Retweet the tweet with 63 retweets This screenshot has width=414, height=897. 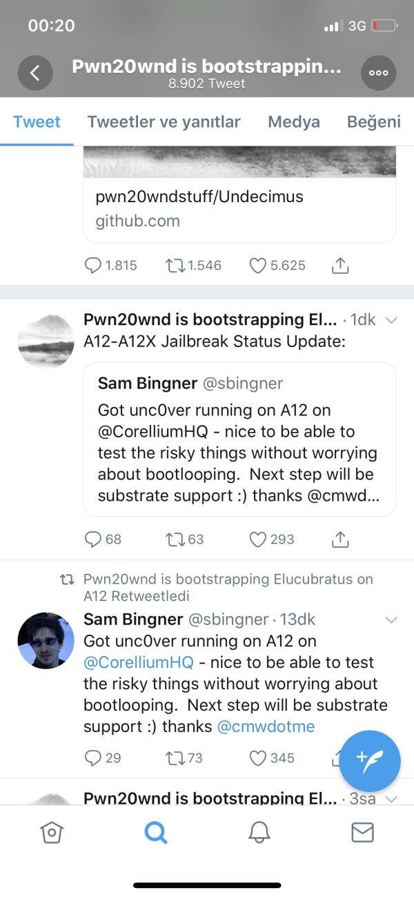click(175, 540)
